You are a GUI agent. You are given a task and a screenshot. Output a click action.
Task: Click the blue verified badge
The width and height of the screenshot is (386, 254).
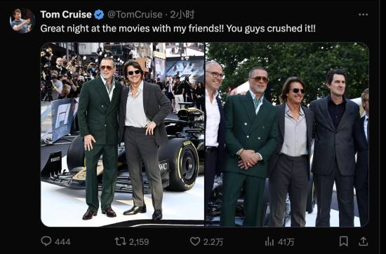(99, 15)
